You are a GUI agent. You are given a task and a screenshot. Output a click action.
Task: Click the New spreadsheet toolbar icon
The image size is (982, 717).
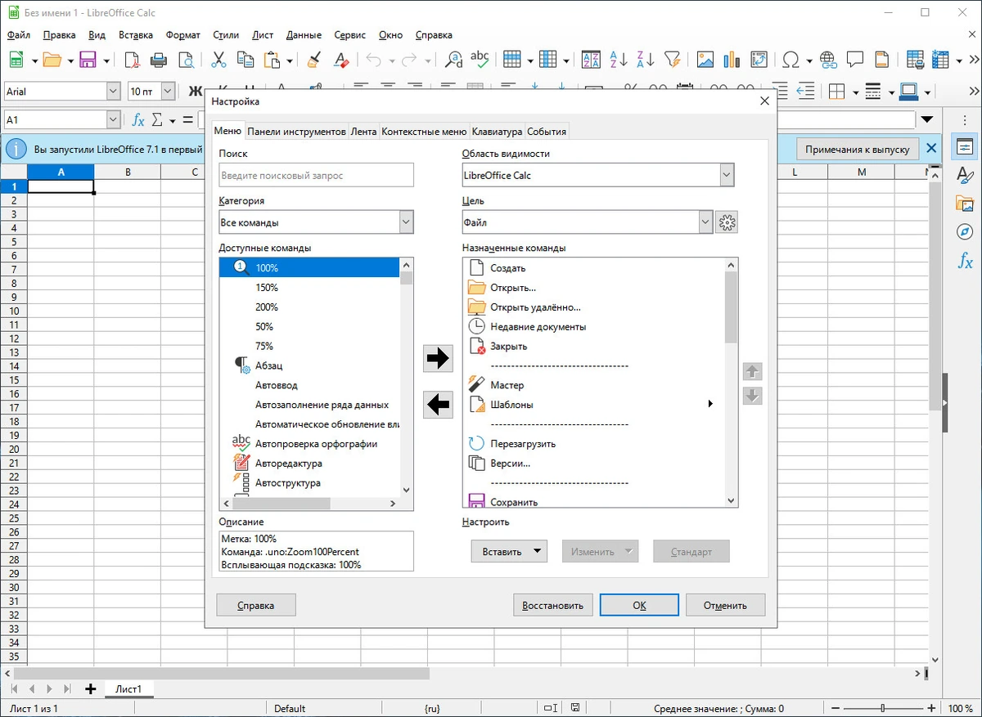(16, 60)
